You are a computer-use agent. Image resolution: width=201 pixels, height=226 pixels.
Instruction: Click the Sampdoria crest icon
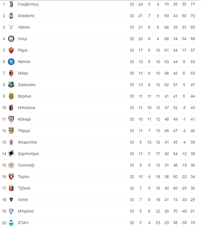11,154
